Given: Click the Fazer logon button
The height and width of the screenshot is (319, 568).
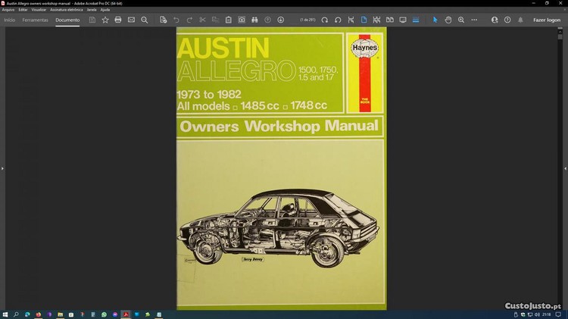Looking at the screenshot, I should coord(547,20).
